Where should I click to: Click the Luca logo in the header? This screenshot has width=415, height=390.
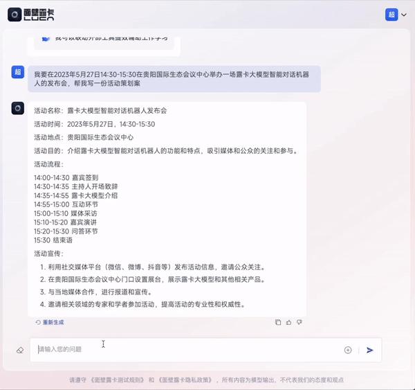click(30, 15)
